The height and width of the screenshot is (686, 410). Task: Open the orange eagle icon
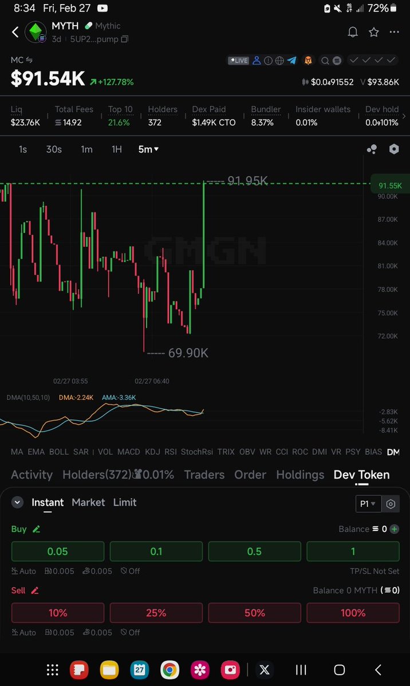point(309,61)
